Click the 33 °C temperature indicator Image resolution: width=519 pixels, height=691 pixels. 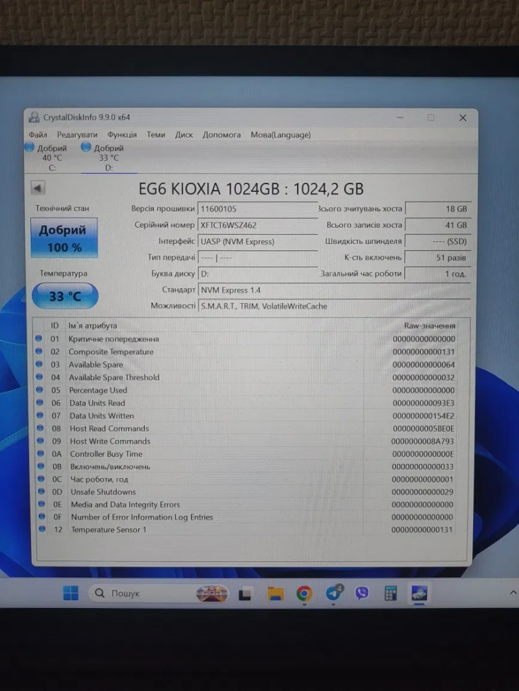pos(65,296)
